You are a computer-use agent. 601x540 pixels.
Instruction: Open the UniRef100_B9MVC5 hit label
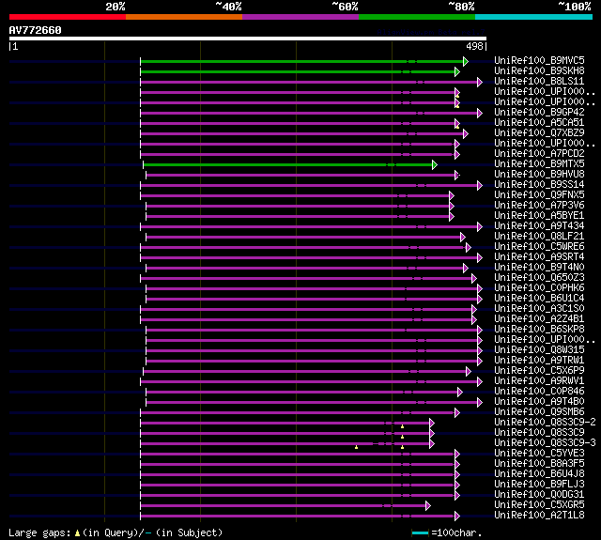pos(539,60)
